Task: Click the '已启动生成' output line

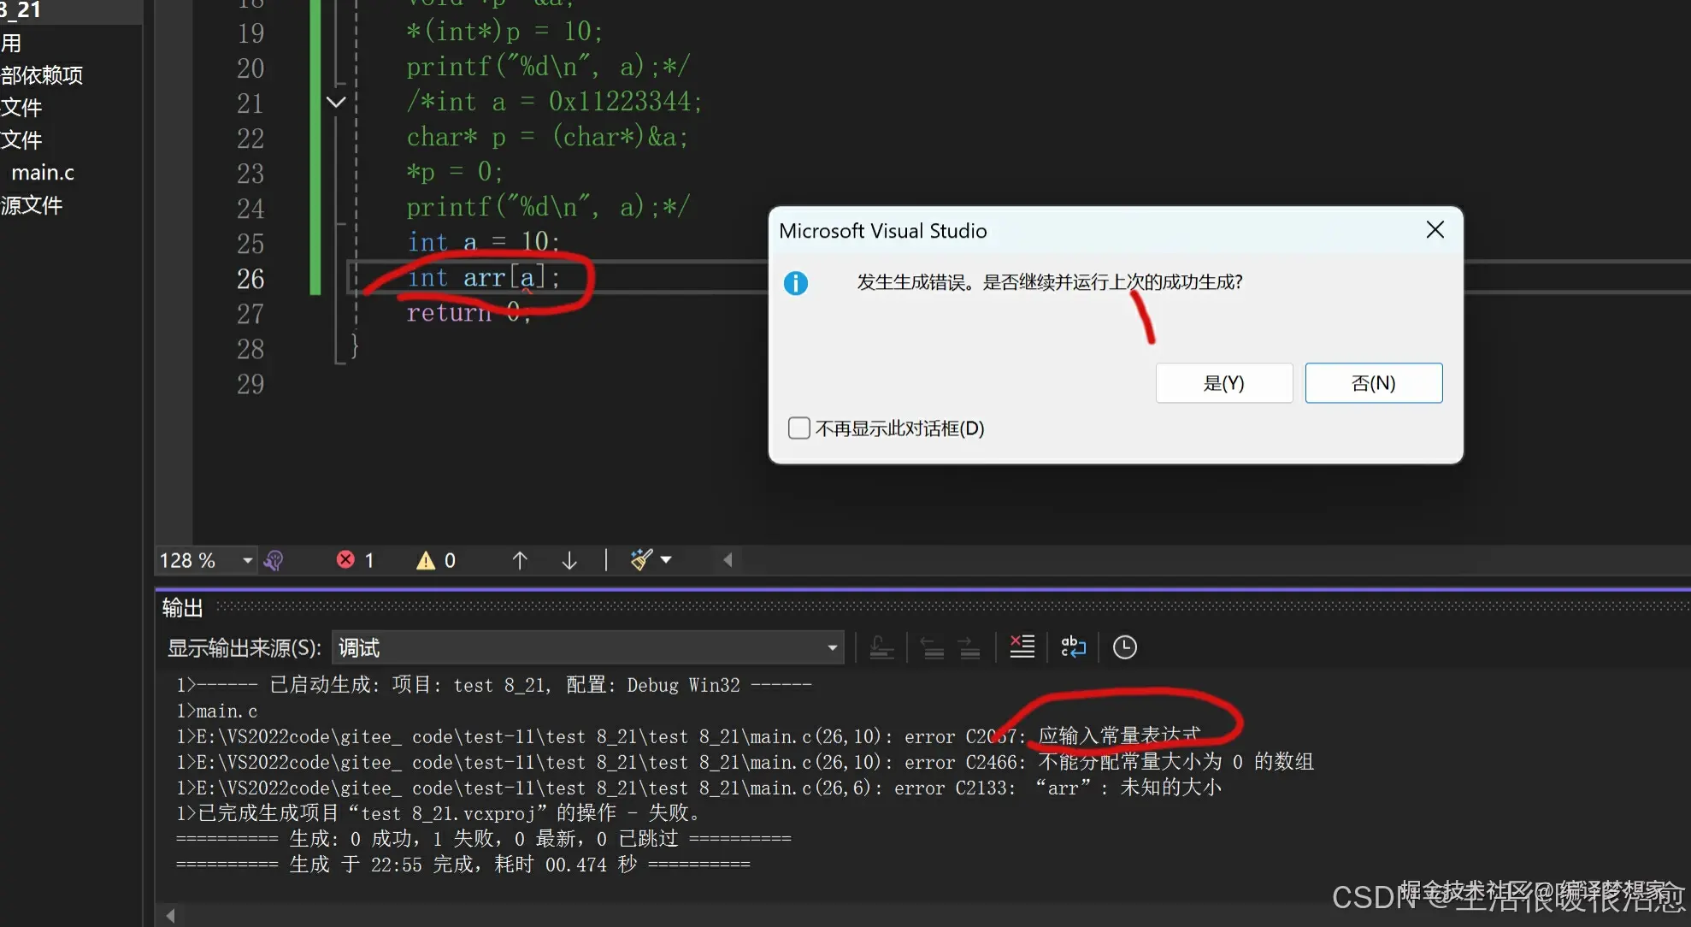Action: (494, 685)
